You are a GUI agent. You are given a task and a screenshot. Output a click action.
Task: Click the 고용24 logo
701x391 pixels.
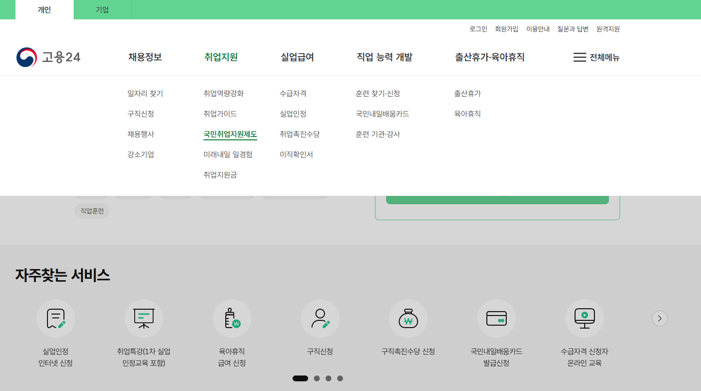tap(48, 57)
